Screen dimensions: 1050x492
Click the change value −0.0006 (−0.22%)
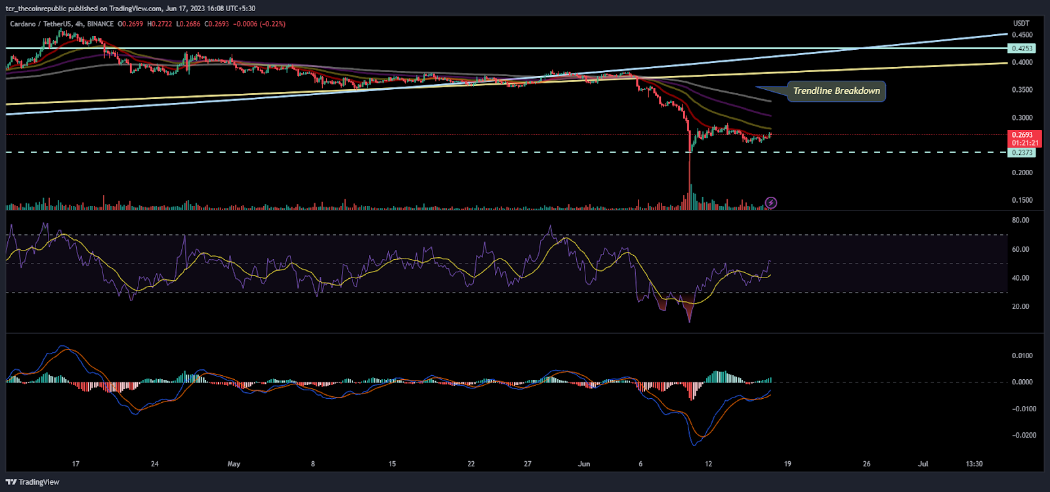click(x=259, y=24)
